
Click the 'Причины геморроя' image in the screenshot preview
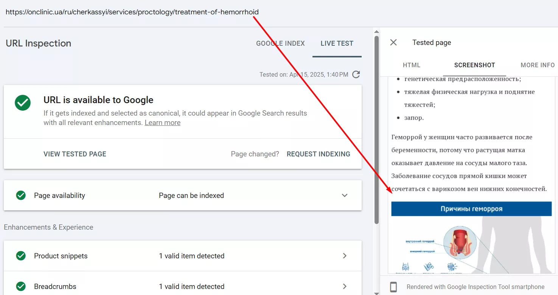pos(471,209)
